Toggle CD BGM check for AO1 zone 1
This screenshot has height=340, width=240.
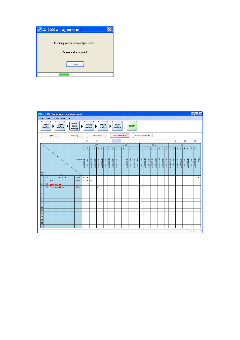tap(84, 181)
